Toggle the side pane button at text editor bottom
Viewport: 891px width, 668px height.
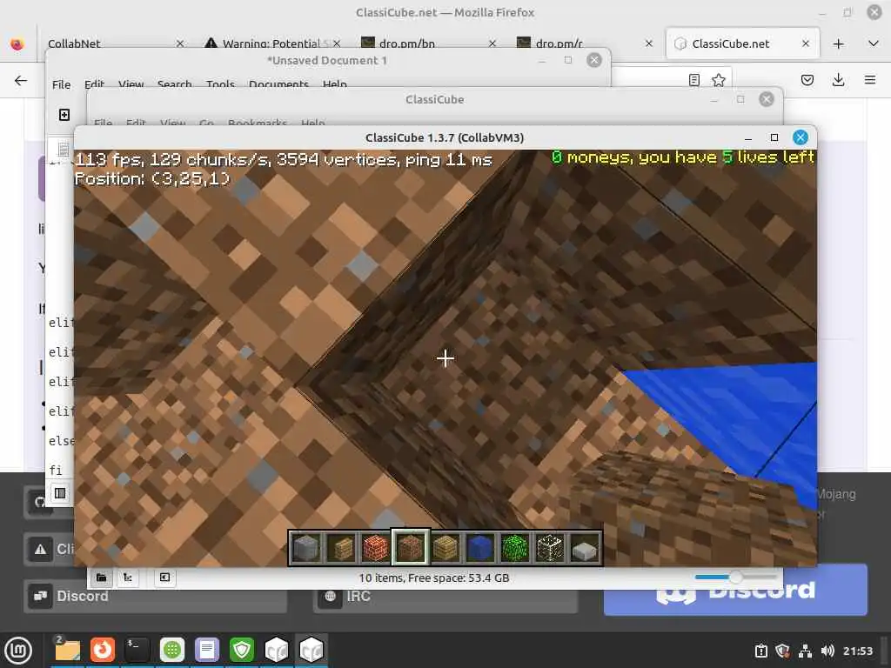(60, 493)
